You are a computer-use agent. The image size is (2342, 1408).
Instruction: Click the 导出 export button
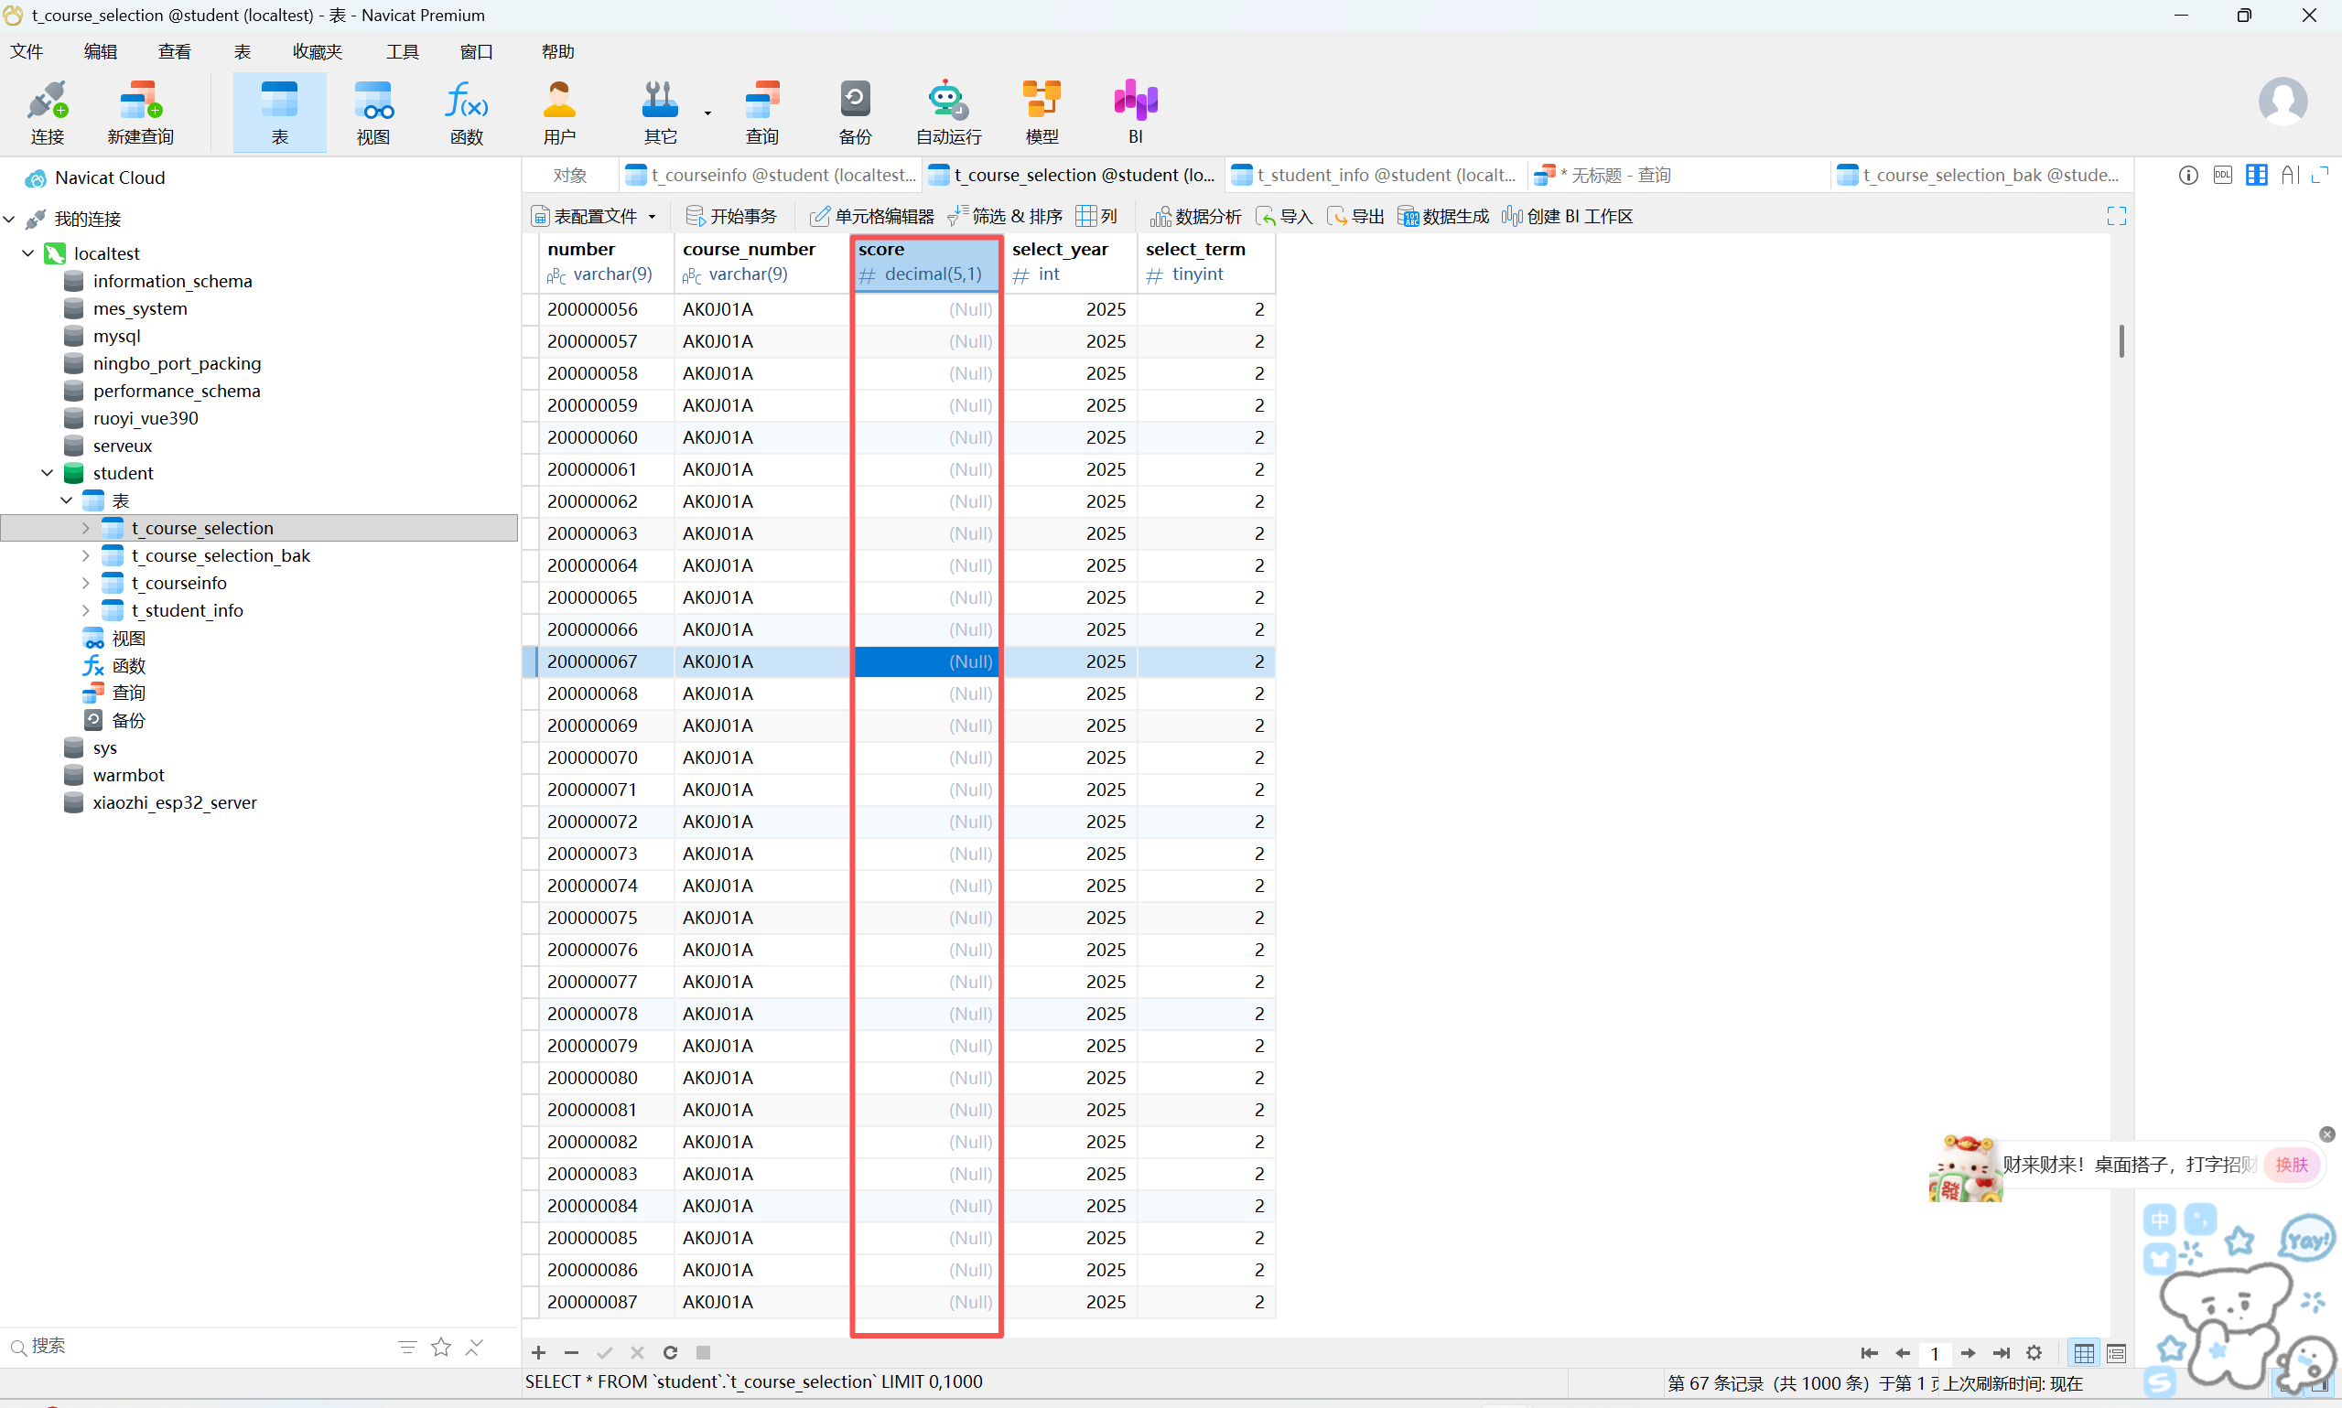click(1356, 217)
